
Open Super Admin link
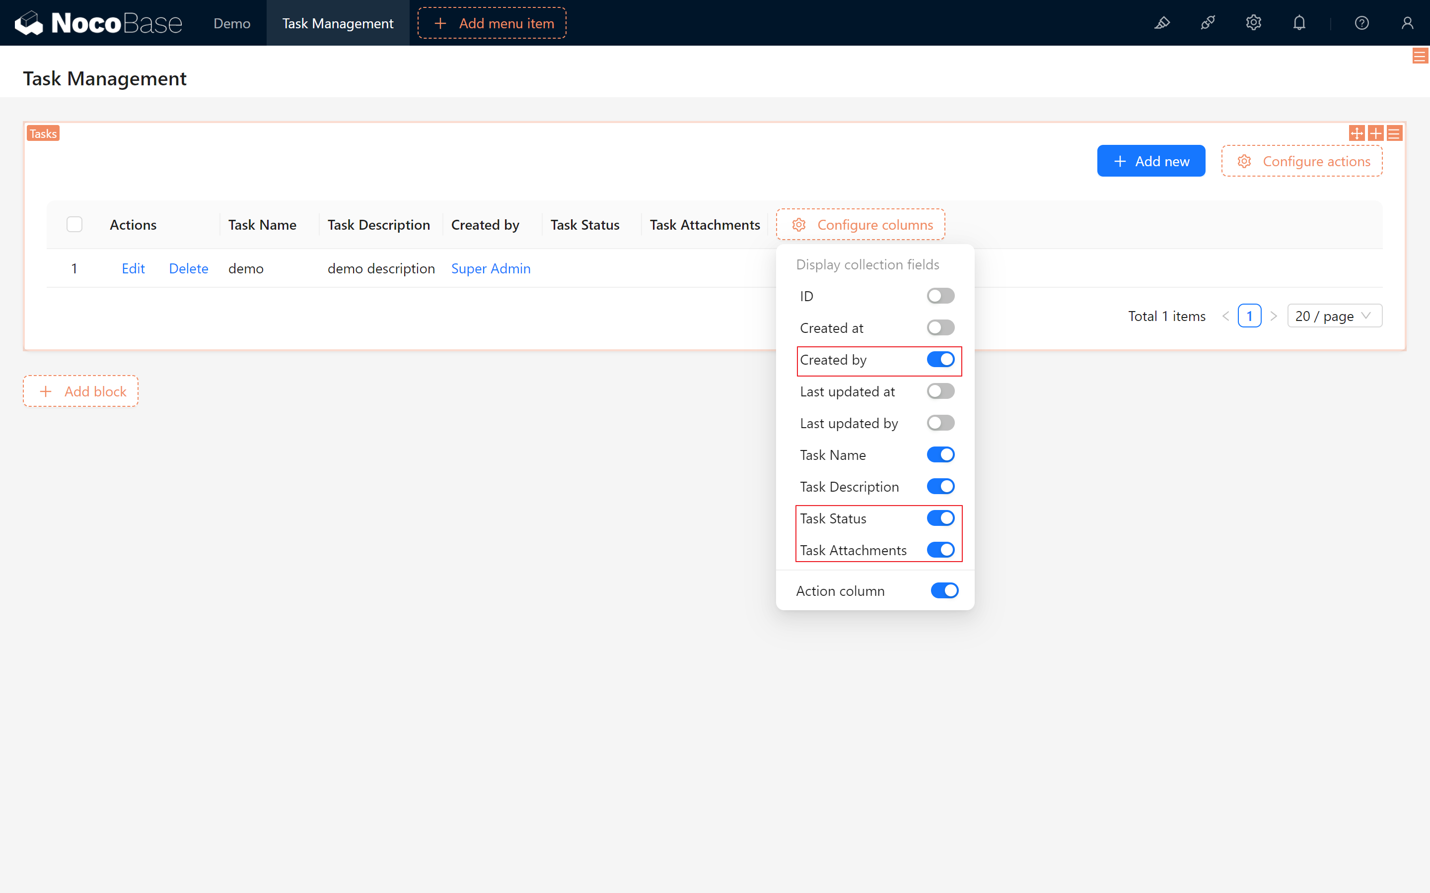491,268
